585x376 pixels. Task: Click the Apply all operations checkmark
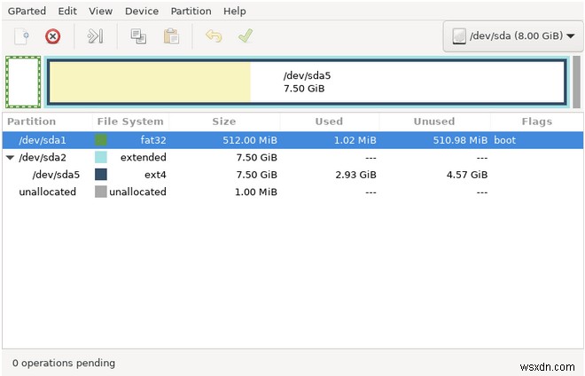246,36
